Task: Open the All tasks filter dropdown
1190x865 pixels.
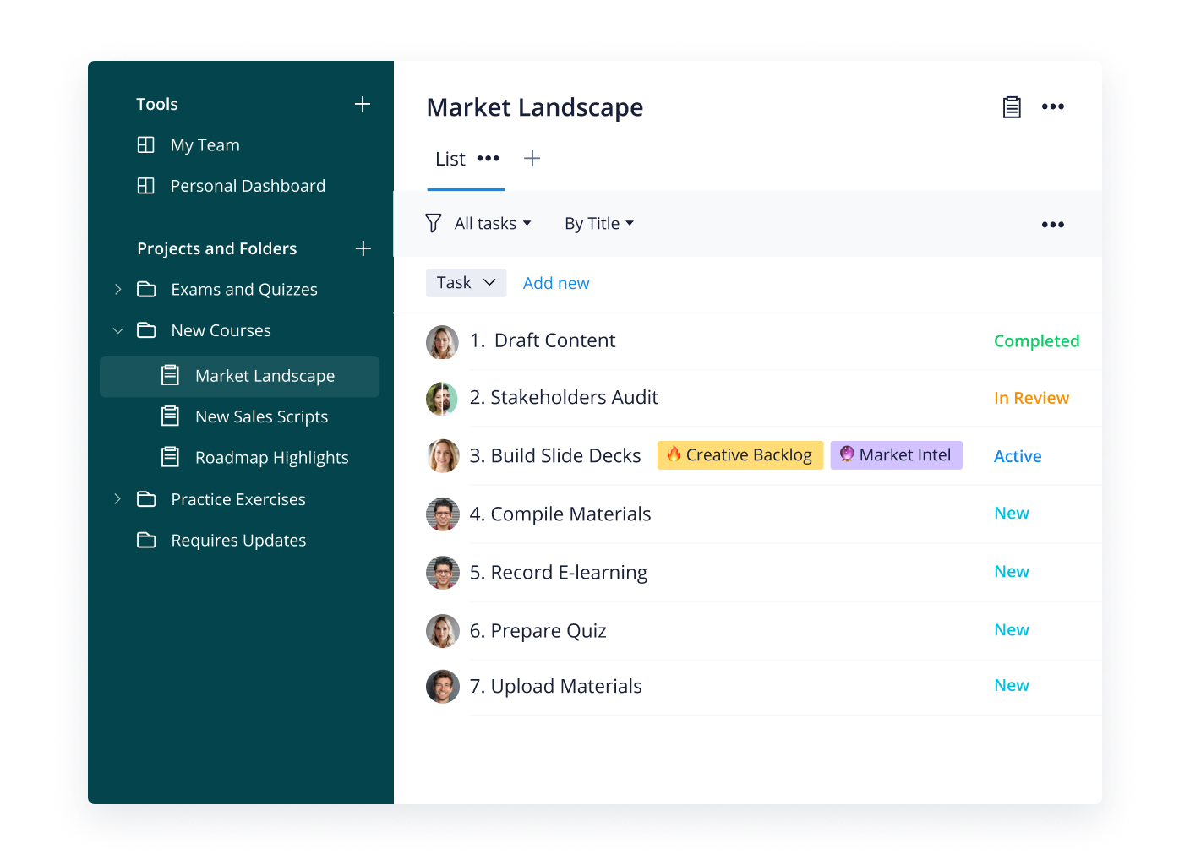Action: click(x=493, y=223)
